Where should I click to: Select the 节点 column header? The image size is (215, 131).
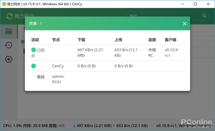click(56, 40)
